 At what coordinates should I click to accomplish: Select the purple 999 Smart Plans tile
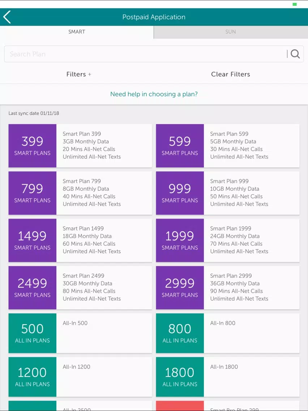point(180,193)
